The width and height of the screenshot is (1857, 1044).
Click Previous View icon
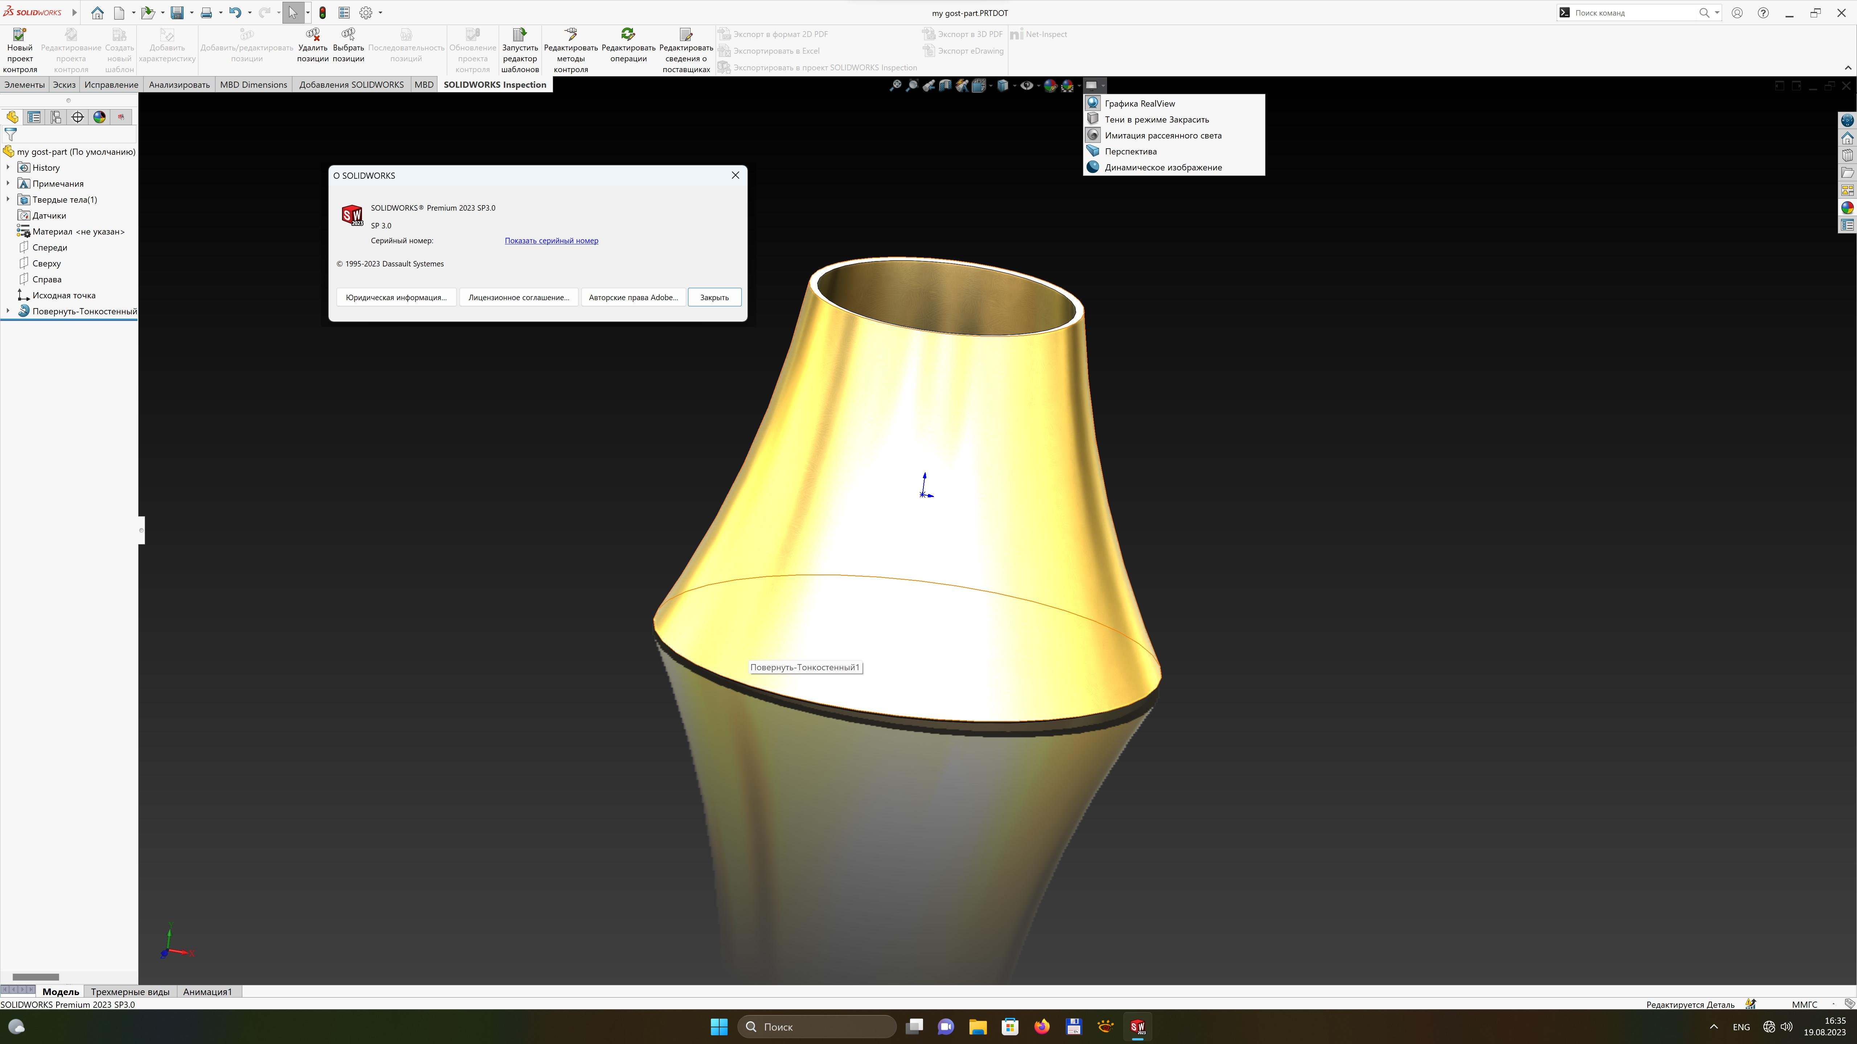pyautogui.click(x=928, y=86)
